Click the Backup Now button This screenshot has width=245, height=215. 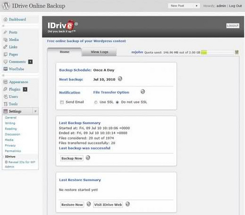point(72,158)
